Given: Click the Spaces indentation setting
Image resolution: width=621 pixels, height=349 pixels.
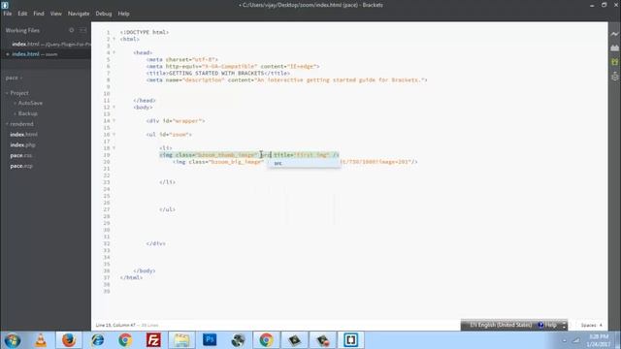Looking at the screenshot, I should point(591,326).
